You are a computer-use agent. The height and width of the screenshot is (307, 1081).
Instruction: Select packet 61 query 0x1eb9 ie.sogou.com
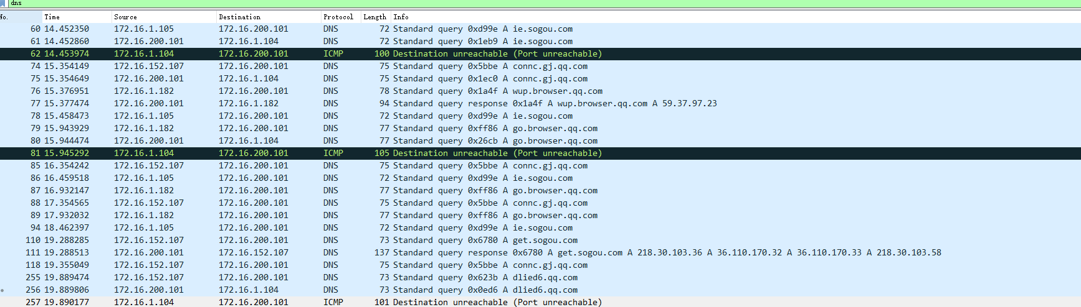(x=540, y=42)
